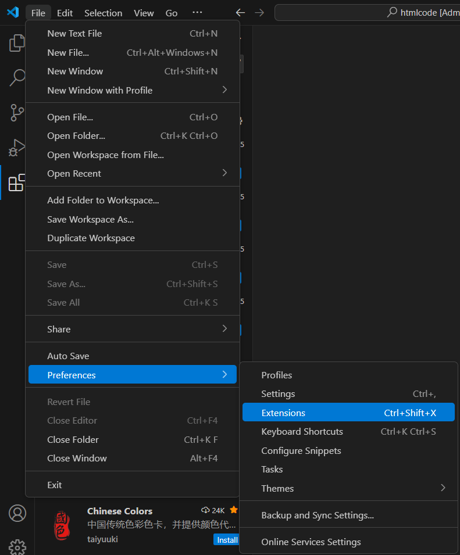Open the Source Control view icon

[17, 112]
